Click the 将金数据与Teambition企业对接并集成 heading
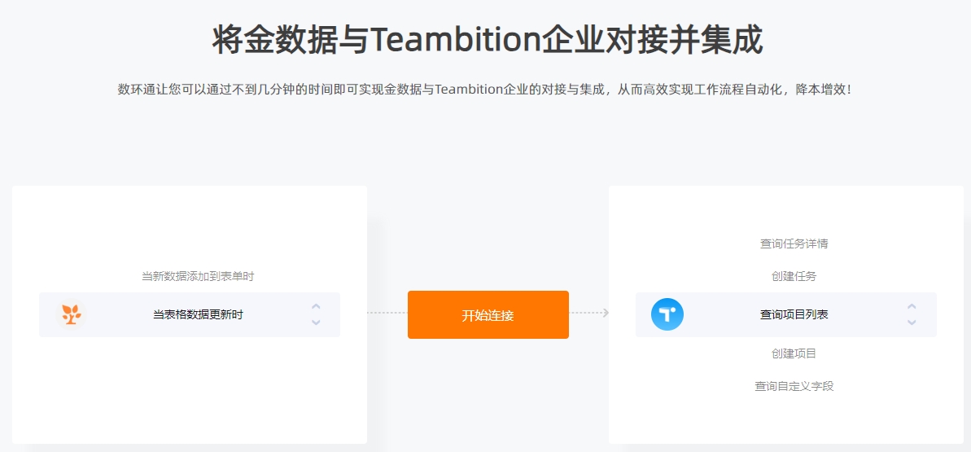 pyautogui.click(x=488, y=41)
